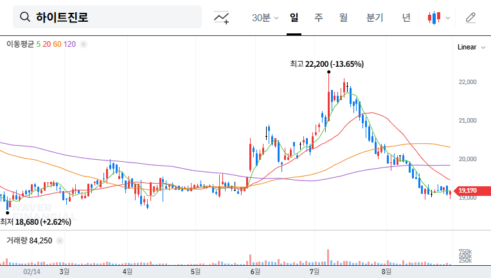Image resolution: width=491 pixels, height=278 pixels.
Task: Click the 거래량 84,250 label
Action: (x=29, y=241)
